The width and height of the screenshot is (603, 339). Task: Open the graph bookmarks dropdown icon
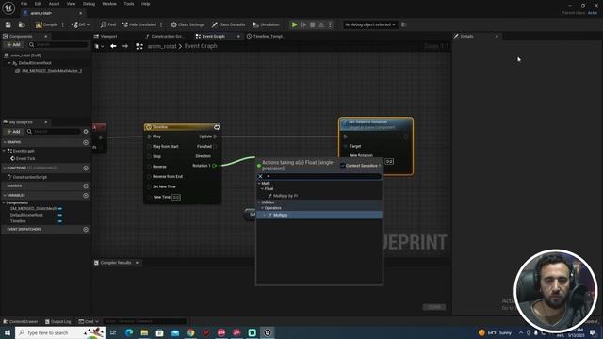(99, 46)
